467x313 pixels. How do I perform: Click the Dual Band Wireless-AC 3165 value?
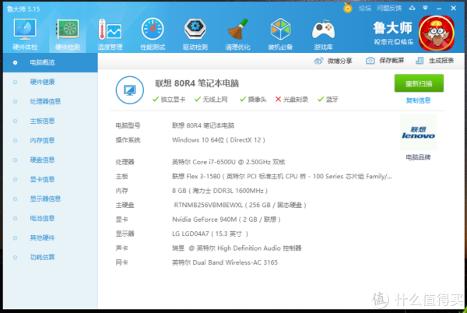coord(225,262)
